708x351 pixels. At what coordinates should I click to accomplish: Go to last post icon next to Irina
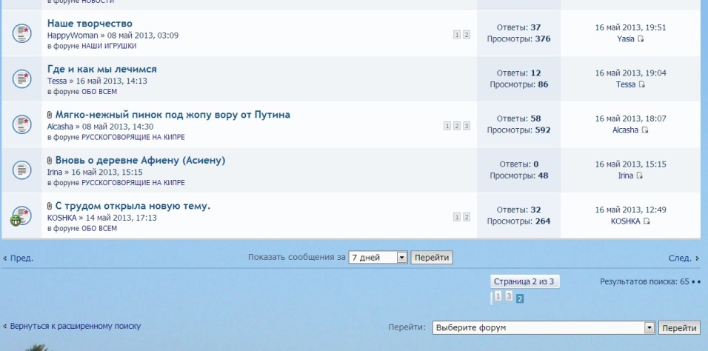pyautogui.click(x=640, y=175)
